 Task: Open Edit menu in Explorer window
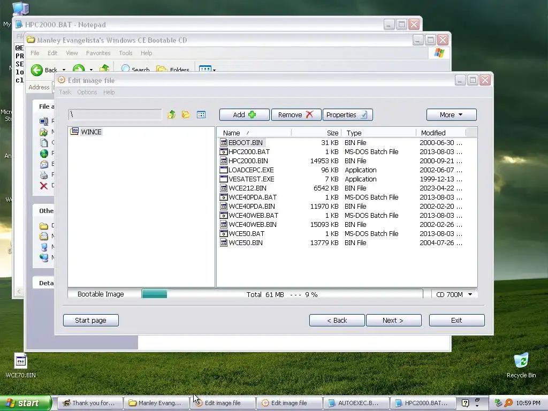point(52,53)
